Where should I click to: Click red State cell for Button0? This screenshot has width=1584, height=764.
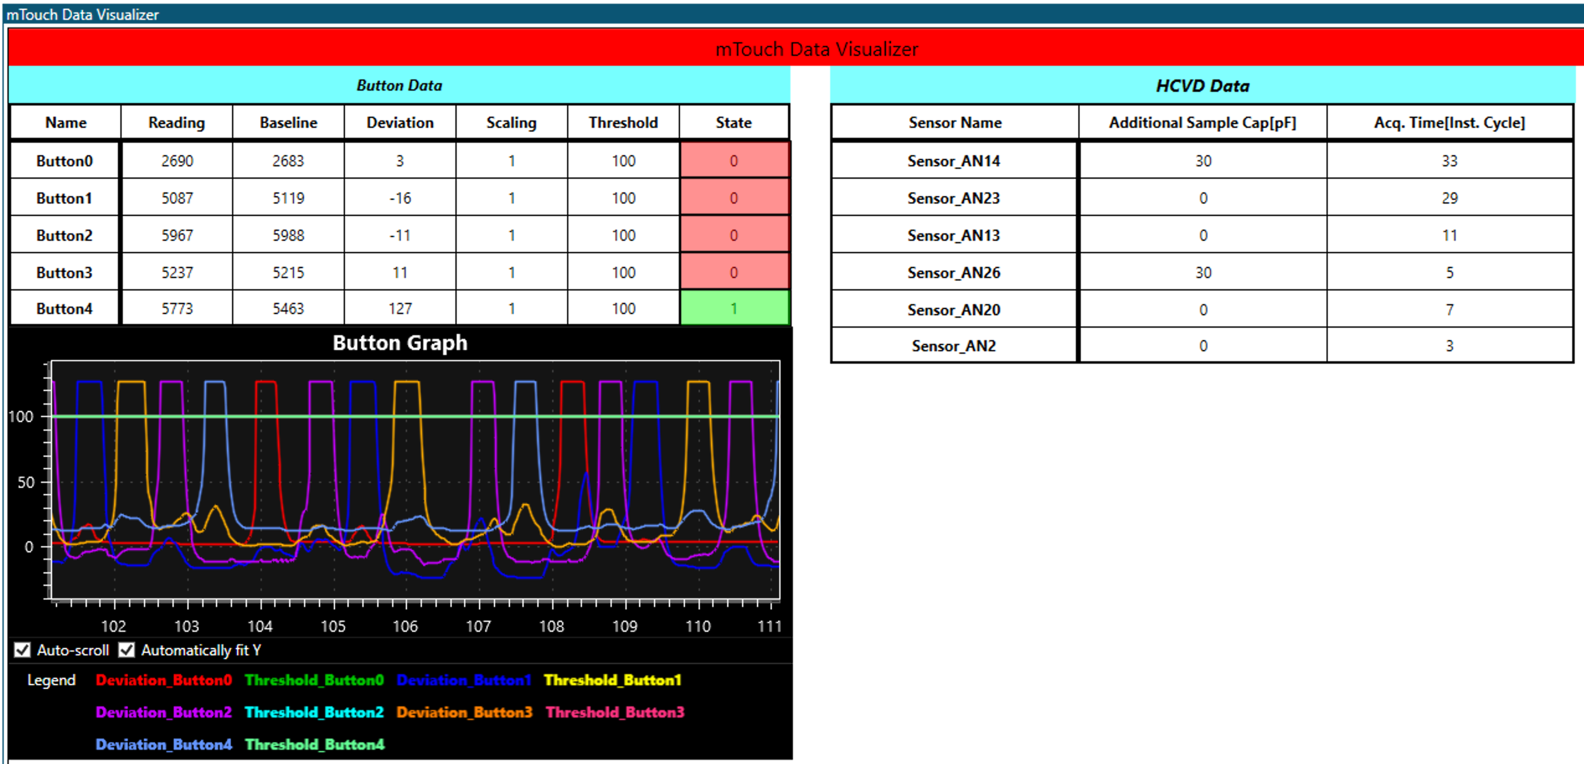pyautogui.click(x=734, y=161)
